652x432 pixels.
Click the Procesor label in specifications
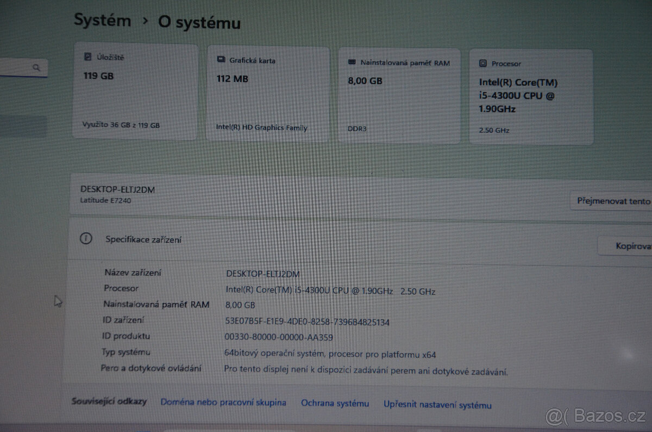(x=121, y=288)
